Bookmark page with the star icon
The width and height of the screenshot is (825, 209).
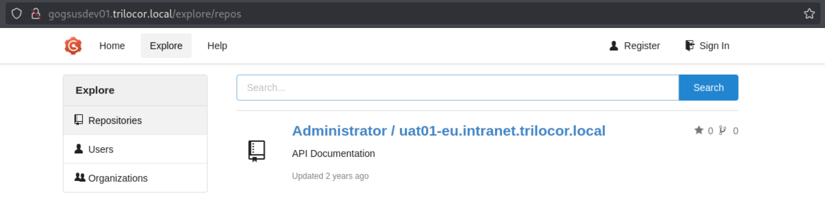click(x=809, y=14)
